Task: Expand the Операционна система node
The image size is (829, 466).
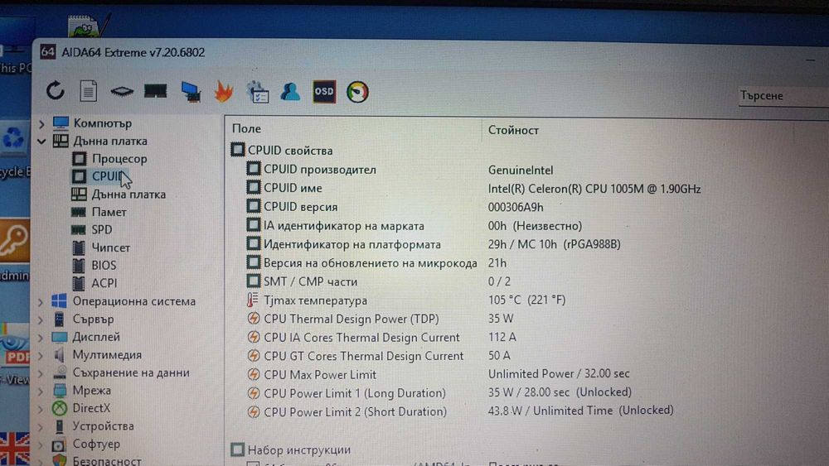Action: pos(41,302)
